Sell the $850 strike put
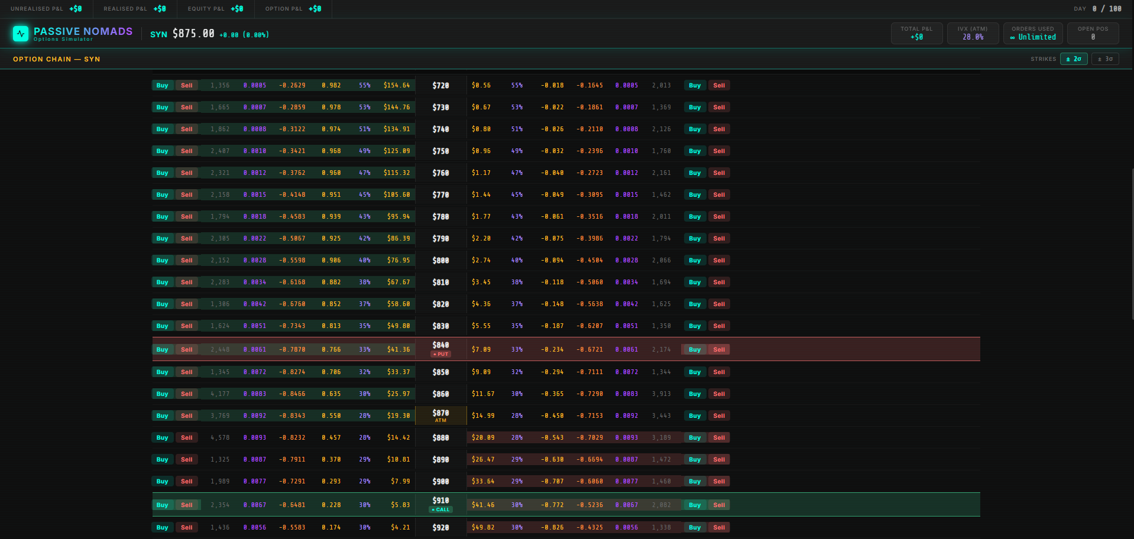The width and height of the screenshot is (1134, 539). pyautogui.click(x=719, y=372)
